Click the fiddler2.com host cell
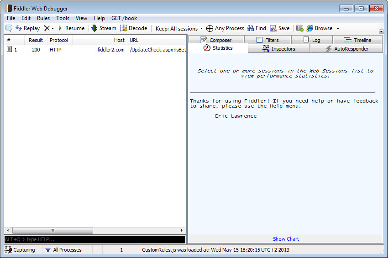The height and width of the screenshot is (258, 388). pyautogui.click(x=111, y=50)
